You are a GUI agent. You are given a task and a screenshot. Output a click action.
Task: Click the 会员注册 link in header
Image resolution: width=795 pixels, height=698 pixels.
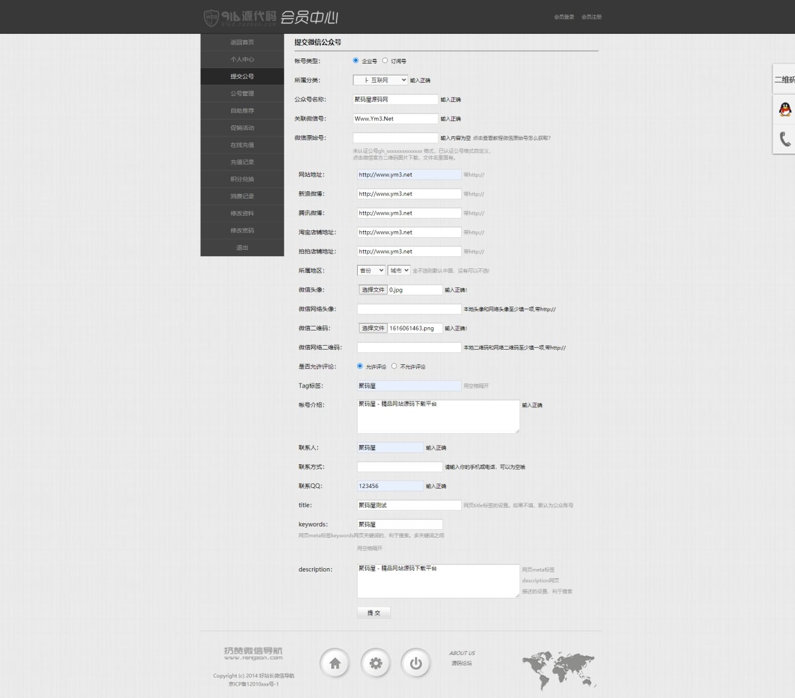click(x=591, y=17)
